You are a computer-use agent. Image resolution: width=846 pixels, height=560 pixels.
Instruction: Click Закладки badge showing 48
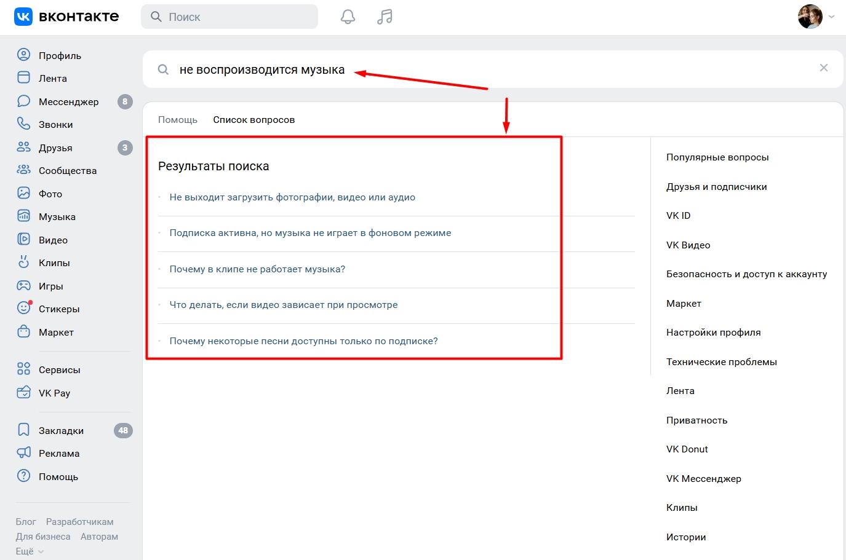click(123, 430)
